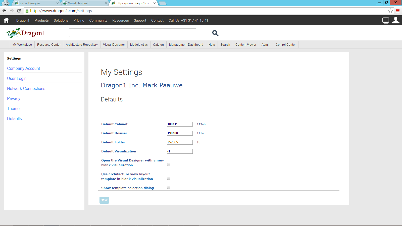The height and width of the screenshot is (226, 402).
Task: Toggle open Visual Designer with blank visualization
Action: tap(169, 164)
